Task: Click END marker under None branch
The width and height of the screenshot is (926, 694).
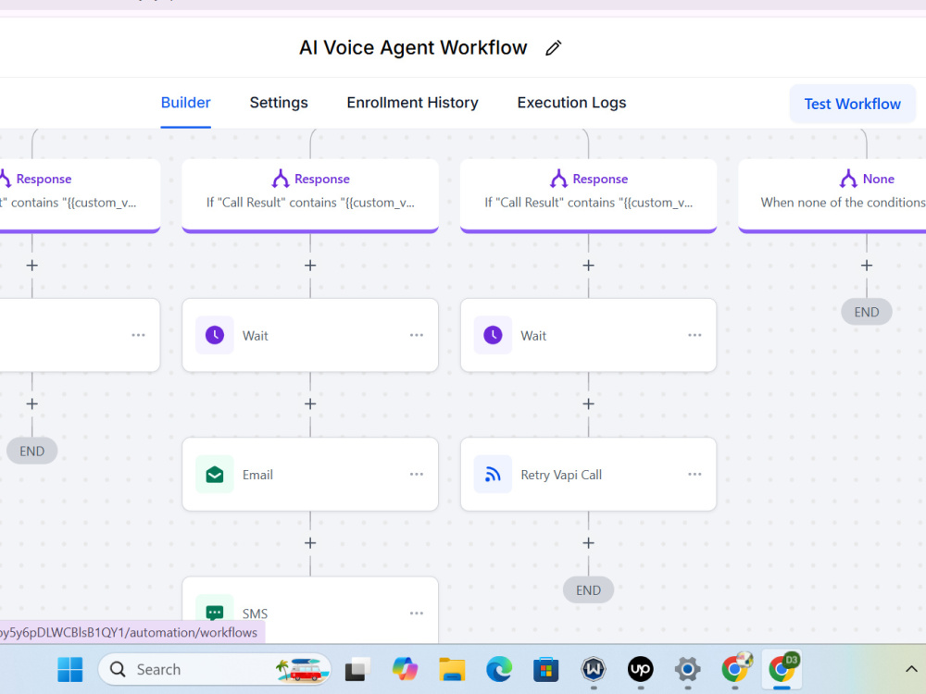Action: click(x=867, y=312)
